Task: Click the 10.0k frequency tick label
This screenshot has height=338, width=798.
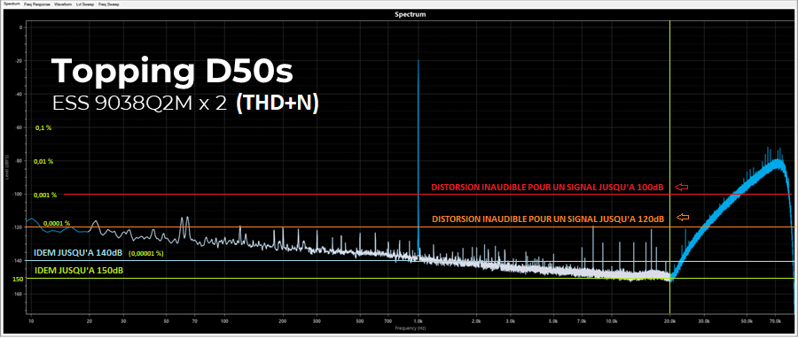Action: (612, 322)
